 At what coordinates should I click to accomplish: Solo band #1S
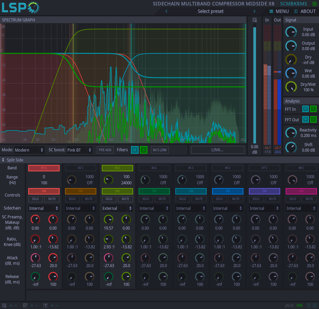[35, 199]
